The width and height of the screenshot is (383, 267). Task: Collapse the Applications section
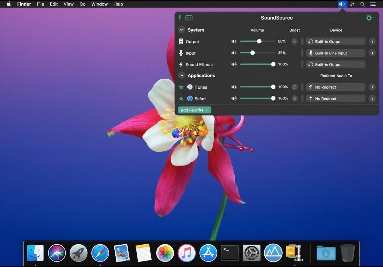pos(182,76)
